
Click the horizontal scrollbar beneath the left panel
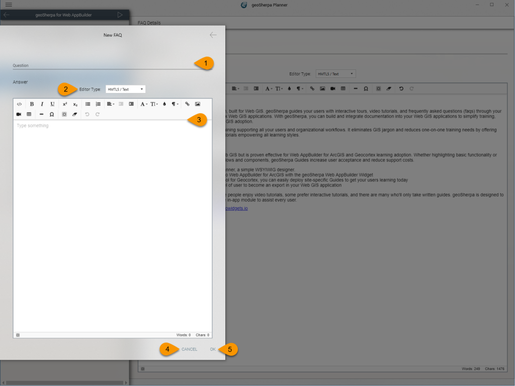(65, 382)
